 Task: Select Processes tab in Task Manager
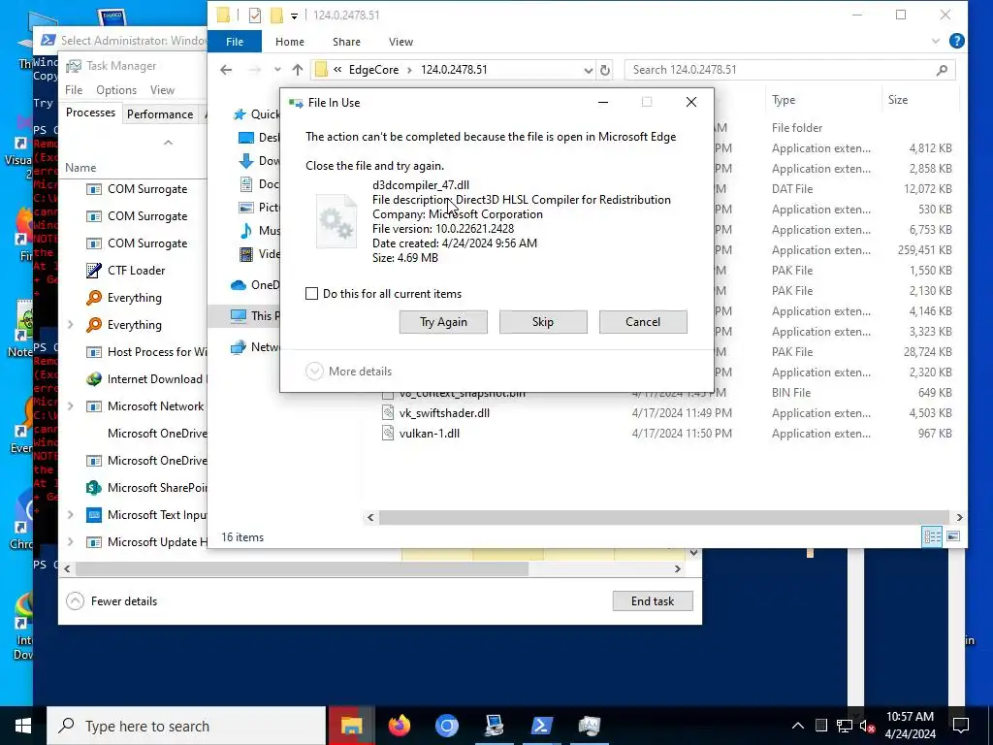point(90,113)
